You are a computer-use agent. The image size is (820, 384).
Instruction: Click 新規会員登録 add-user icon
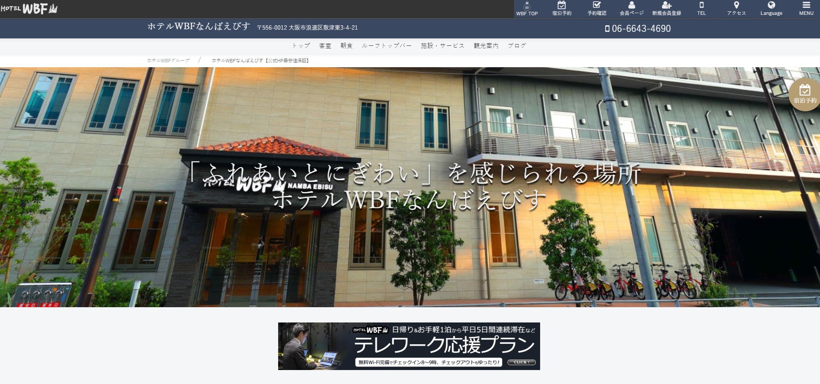point(666,9)
